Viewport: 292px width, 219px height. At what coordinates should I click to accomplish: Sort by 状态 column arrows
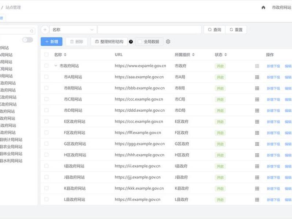[226, 55]
